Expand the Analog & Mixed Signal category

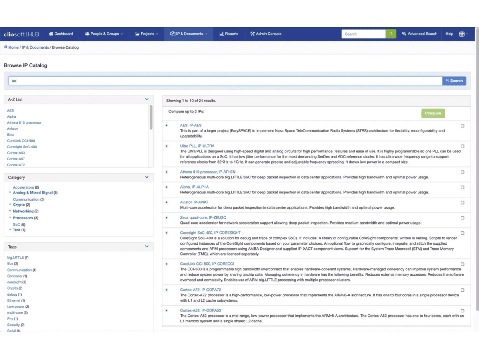click(10, 193)
